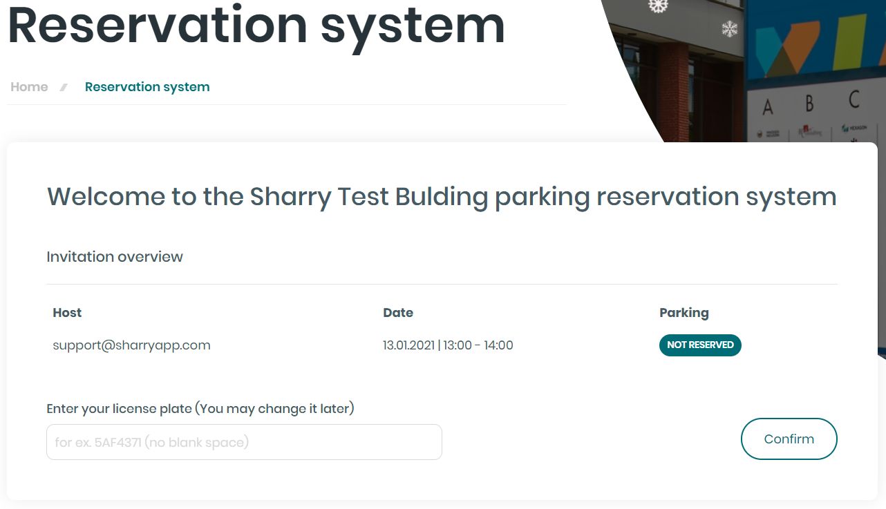The height and width of the screenshot is (509, 886).
Task: Click the Host column header
Action: (67, 313)
